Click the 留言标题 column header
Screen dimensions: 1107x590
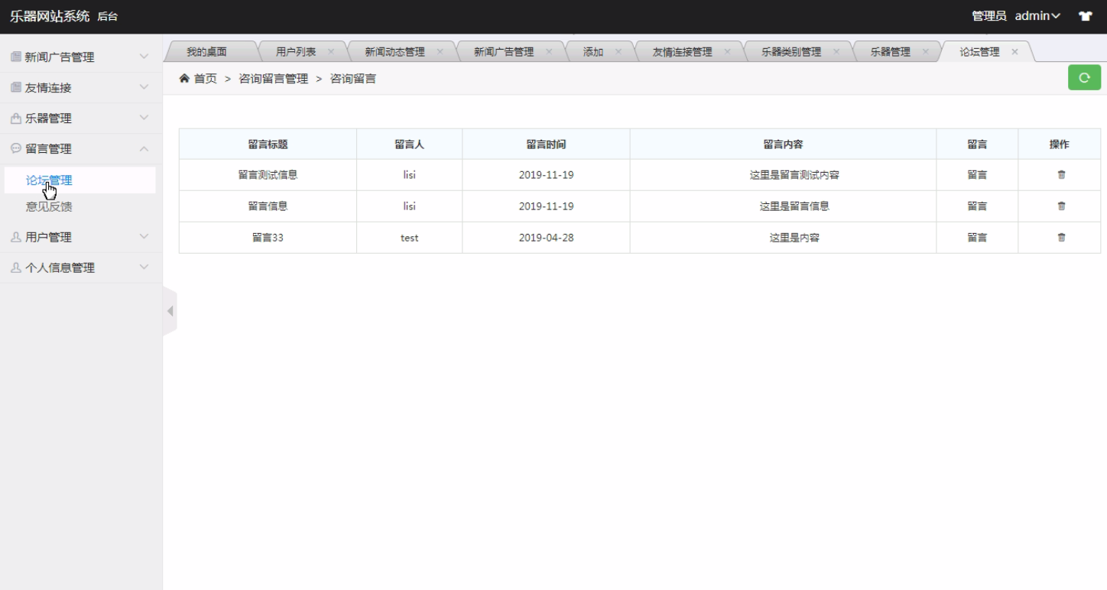click(268, 144)
